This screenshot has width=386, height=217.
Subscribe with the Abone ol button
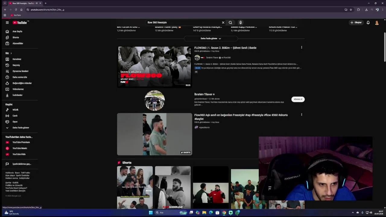298,99
